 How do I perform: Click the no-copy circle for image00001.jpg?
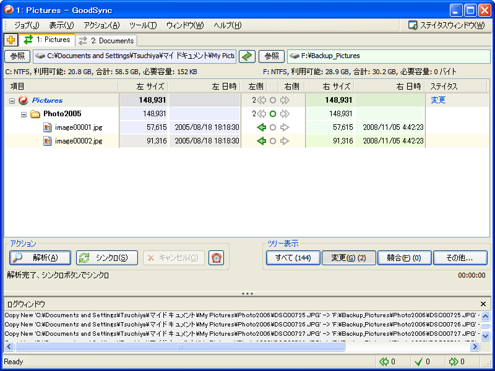[x=273, y=127]
